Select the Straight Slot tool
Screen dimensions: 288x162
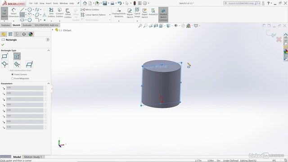22,20
